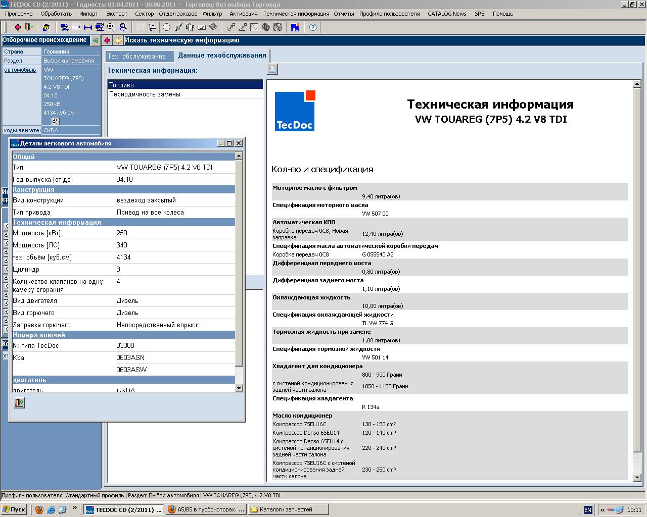Open the Техническая информация menu
This screenshot has height=517, width=647.
click(296, 14)
